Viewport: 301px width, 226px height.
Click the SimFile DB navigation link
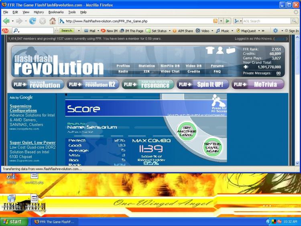click(170, 66)
